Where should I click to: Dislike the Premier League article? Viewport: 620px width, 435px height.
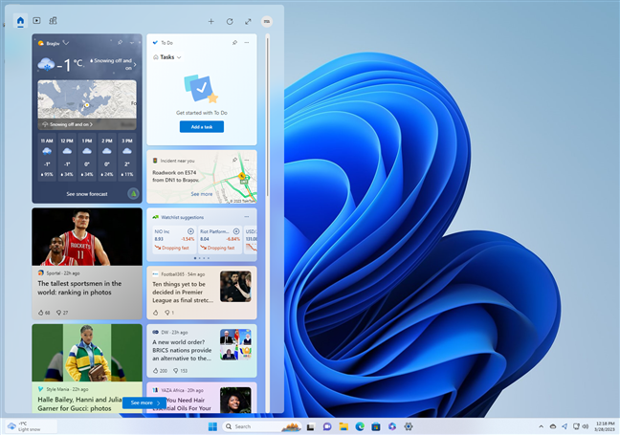pos(167,313)
